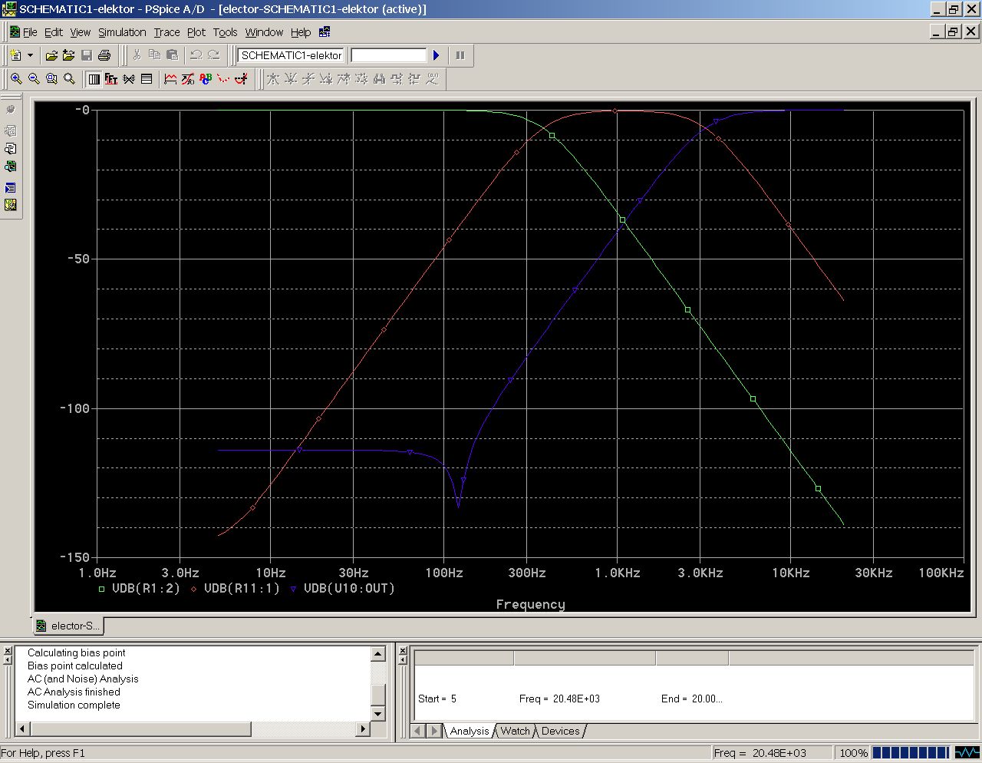Click the Pause simulation button
This screenshot has height=763, width=982.
pyautogui.click(x=460, y=55)
